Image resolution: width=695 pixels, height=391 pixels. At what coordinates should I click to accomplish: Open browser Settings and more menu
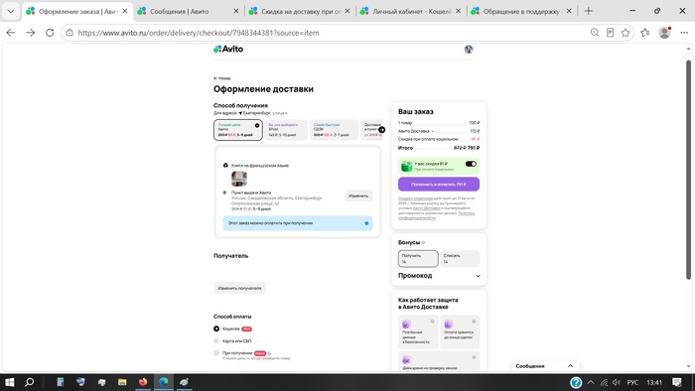pos(684,33)
